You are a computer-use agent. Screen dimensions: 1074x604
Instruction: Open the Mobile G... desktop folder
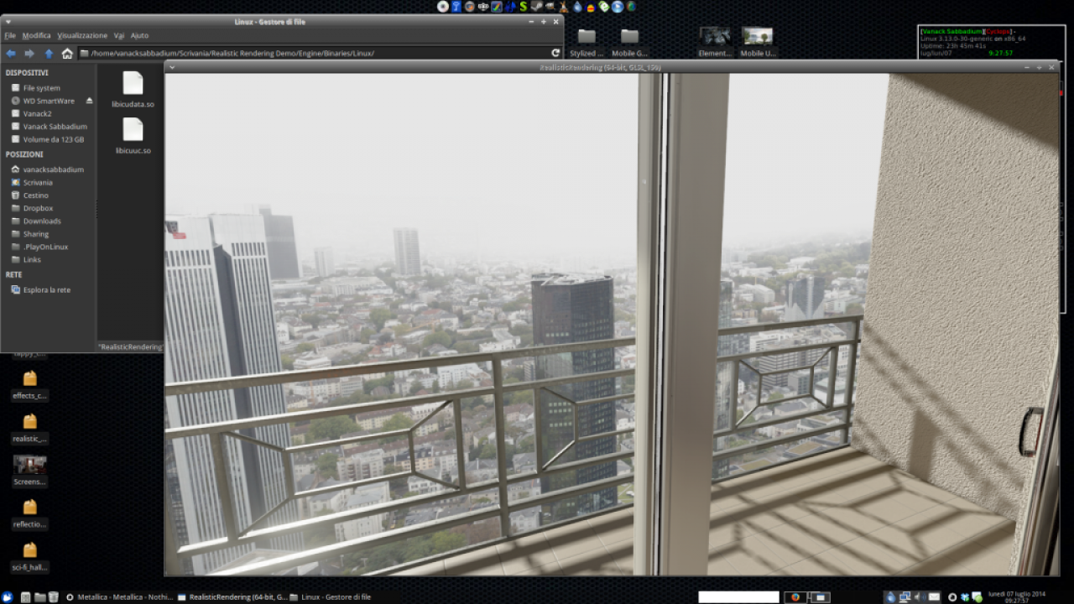629,41
